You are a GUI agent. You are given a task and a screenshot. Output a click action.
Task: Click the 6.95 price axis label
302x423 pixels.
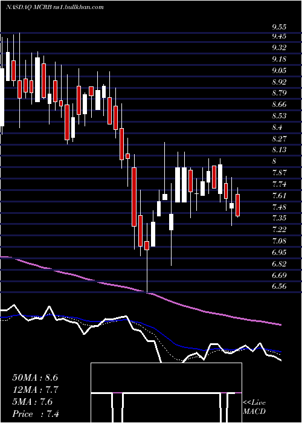(x=279, y=253)
